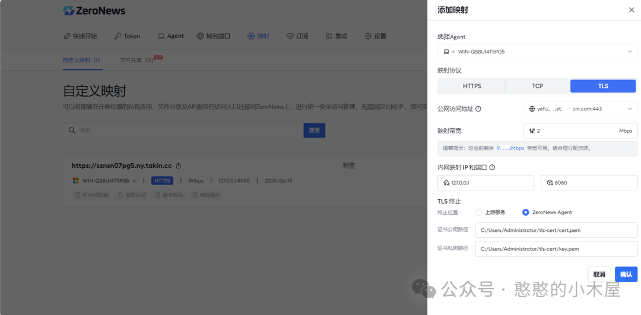Screen dimensions: 641x315
Task: Click the info icon beside 公网访问地址
Action: [x=478, y=109]
